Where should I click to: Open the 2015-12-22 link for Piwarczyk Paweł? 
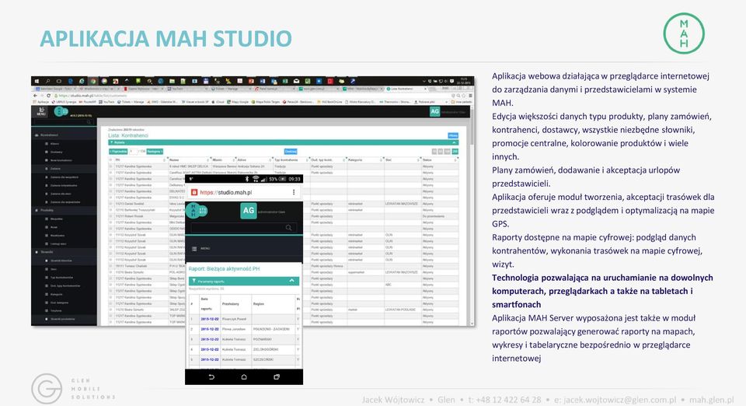click(209, 319)
